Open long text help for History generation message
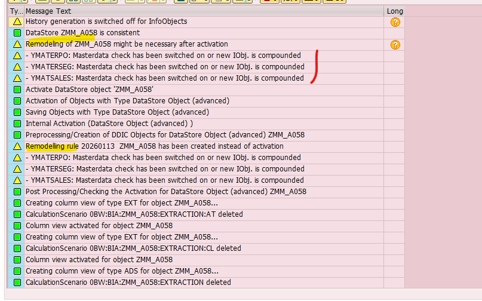Screen dimensions: 482x301 coord(395,22)
